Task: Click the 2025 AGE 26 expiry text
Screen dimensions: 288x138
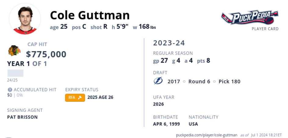Action: pyautogui.click(x=100, y=97)
